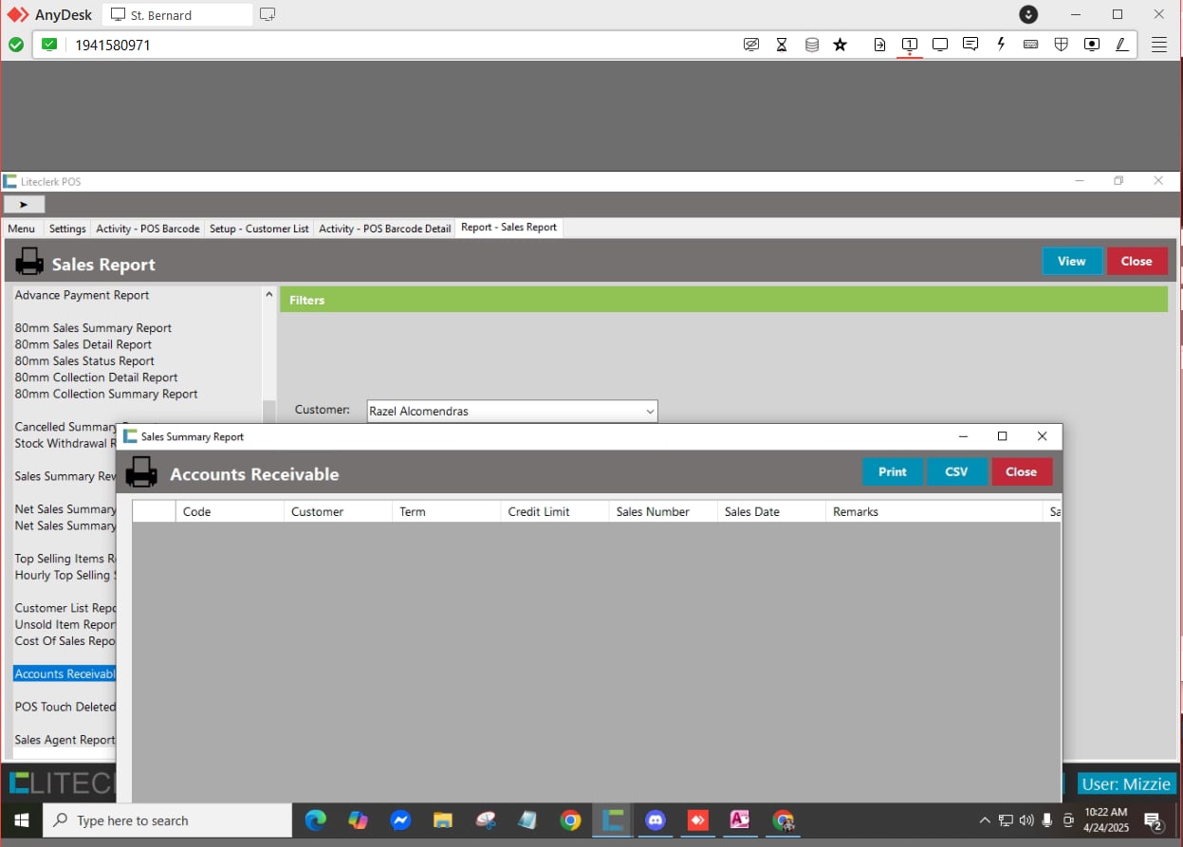Viewport: 1183px width, 847px height.
Task: Select 80mm Sales Detail Report in list
Action: pyautogui.click(x=83, y=344)
